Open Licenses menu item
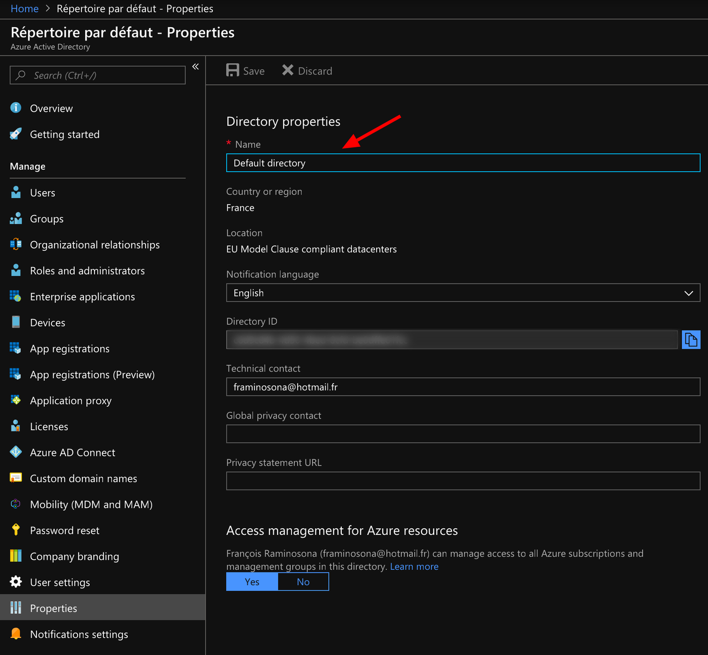The image size is (708, 655). (x=49, y=427)
